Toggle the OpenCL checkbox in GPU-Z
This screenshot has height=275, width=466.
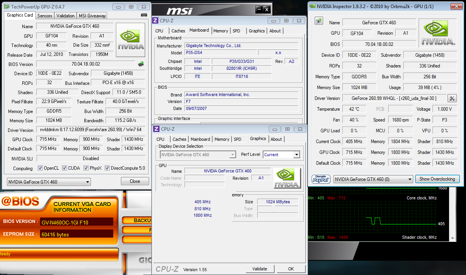click(40, 168)
